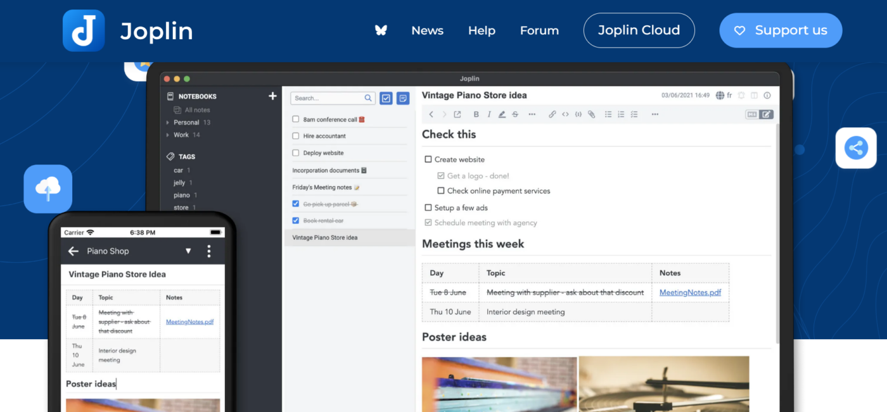
Task: Select the piano tag
Action: pyautogui.click(x=182, y=195)
